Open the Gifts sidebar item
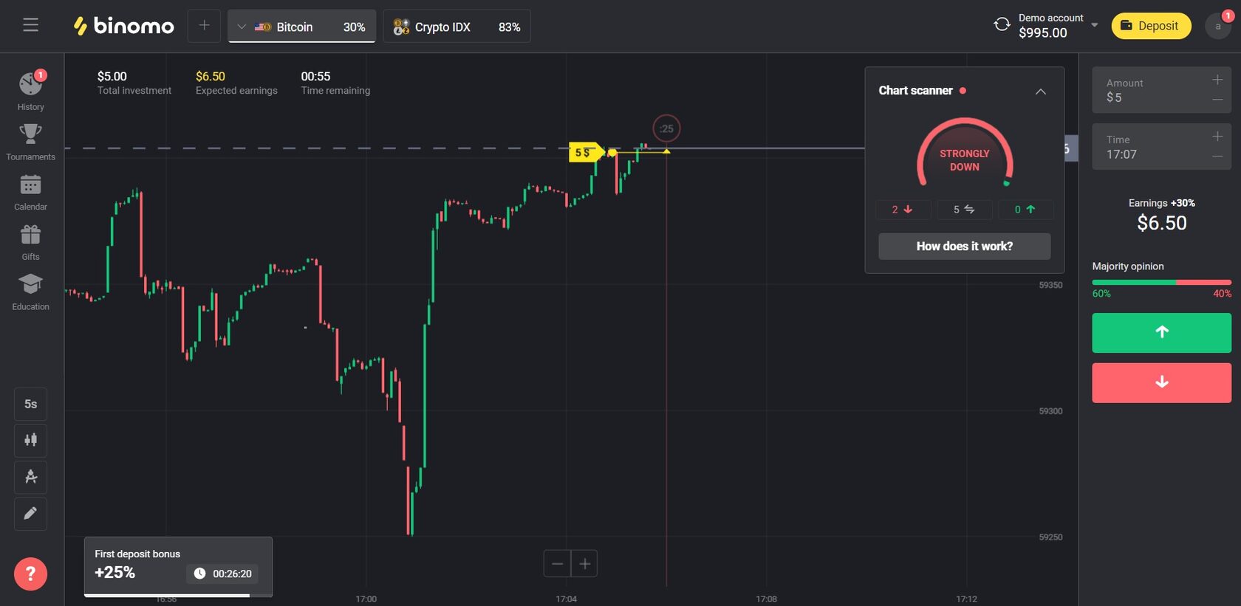Screen dimensions: 1241x606 click(x=30, y=242)
